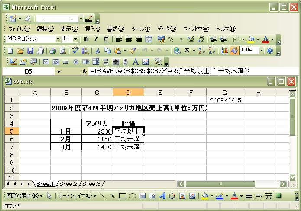Toggle Bold formatting
The height and width of the screenshot is (211, 301).
[86, 39]
